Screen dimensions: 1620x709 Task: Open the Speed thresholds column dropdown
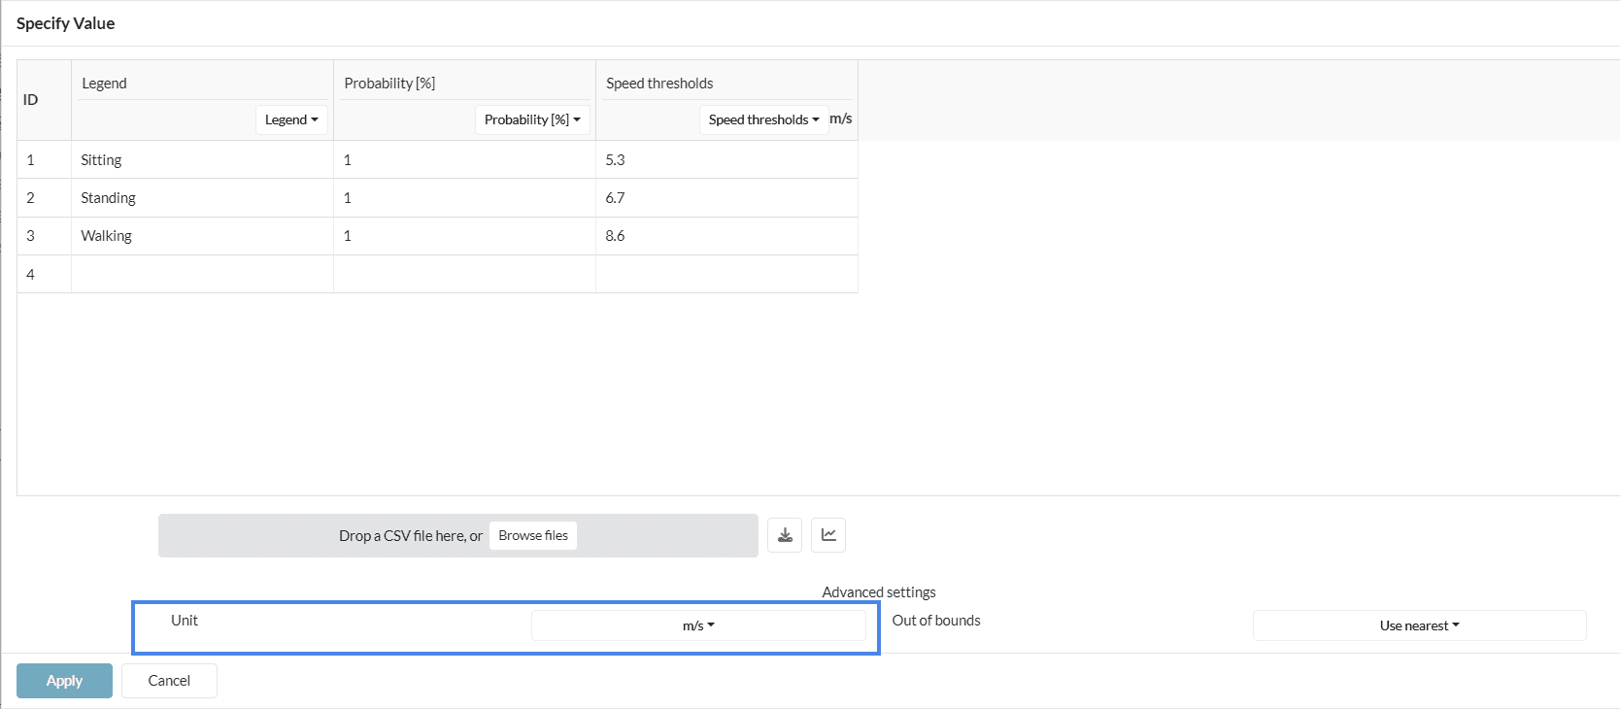(763, 119)
